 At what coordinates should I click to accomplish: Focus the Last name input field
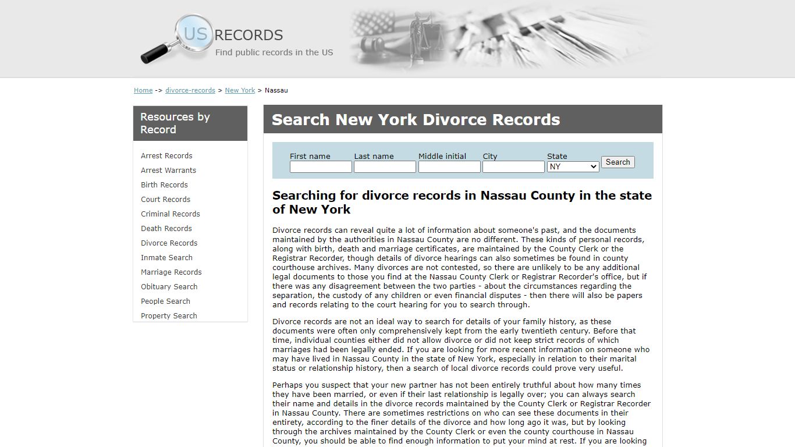(385, 167)
